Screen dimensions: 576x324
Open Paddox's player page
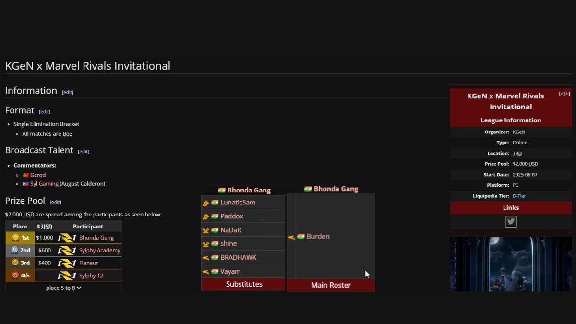(x=232, y=216)
